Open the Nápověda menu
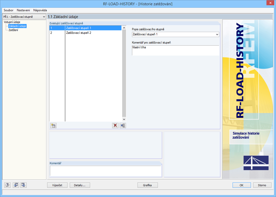Image resolution: width=276 pixels, height=197 pixels. (40, 10)
